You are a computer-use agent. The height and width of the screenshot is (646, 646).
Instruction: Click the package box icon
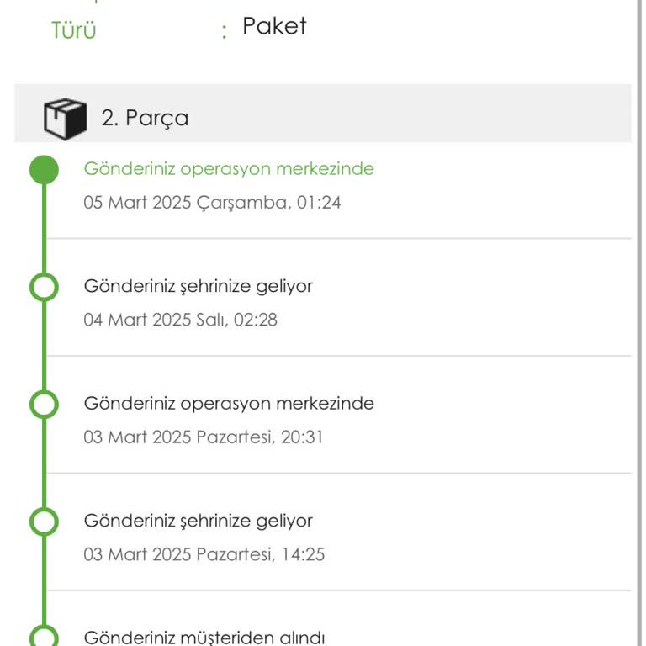tap(65, 119)
